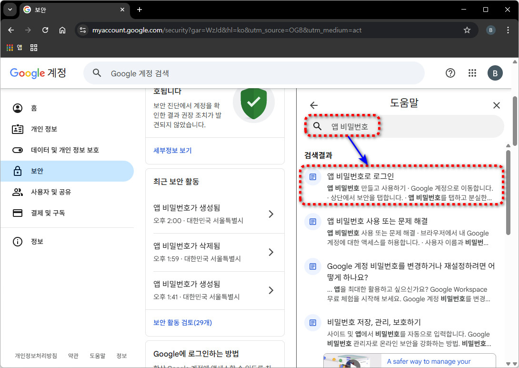Click the 최근 보안 활동 heading

click(x=176, y=182)
